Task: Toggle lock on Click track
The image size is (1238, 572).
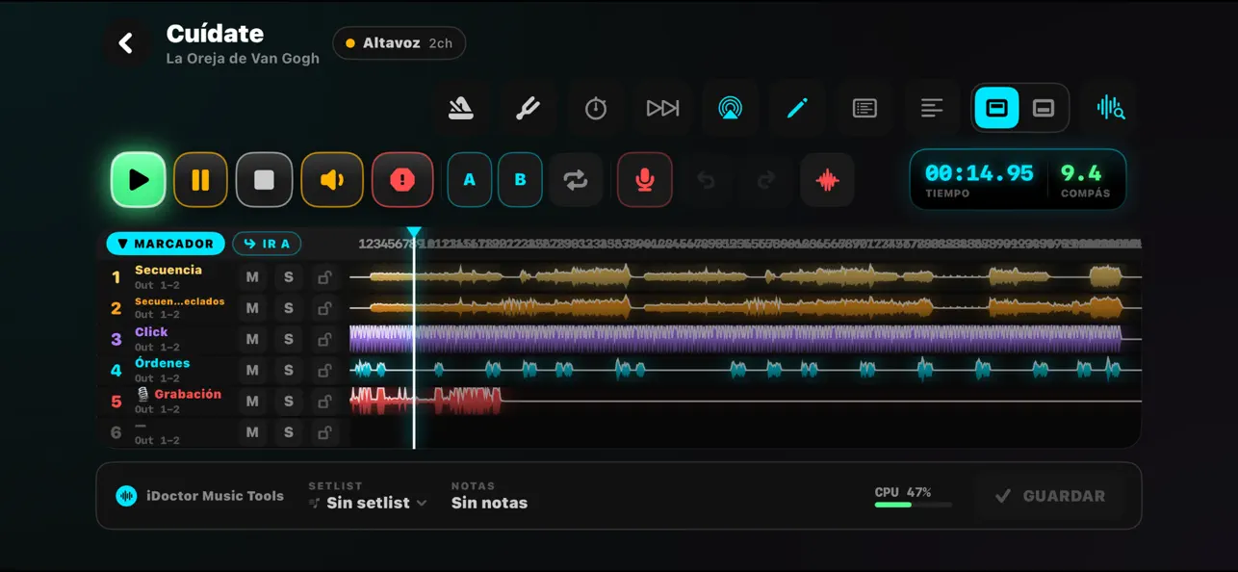Action: (x=325, y=339)
